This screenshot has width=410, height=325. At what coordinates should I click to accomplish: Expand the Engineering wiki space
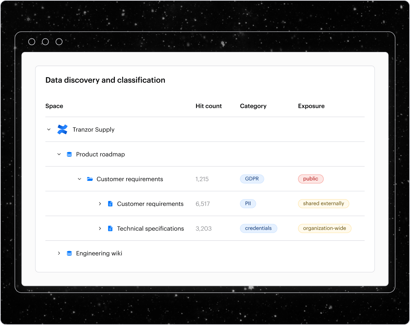tap(59, 253)
